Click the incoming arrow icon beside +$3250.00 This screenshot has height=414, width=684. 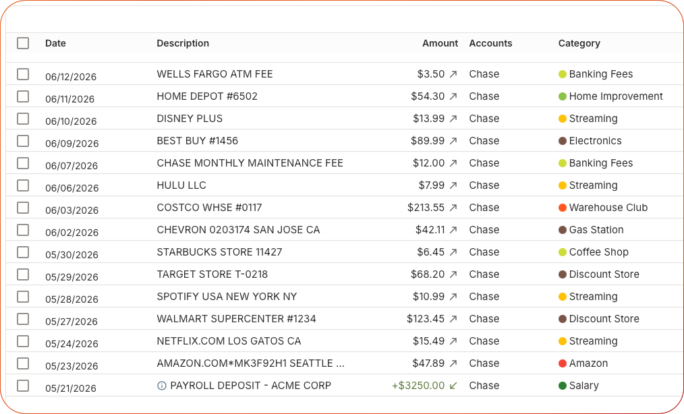(x=453, y=386)
